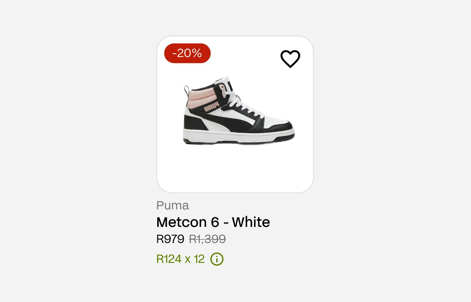Screen dimensions: 471x302
Task: Open the installment info icon
Action: (217, 259)
